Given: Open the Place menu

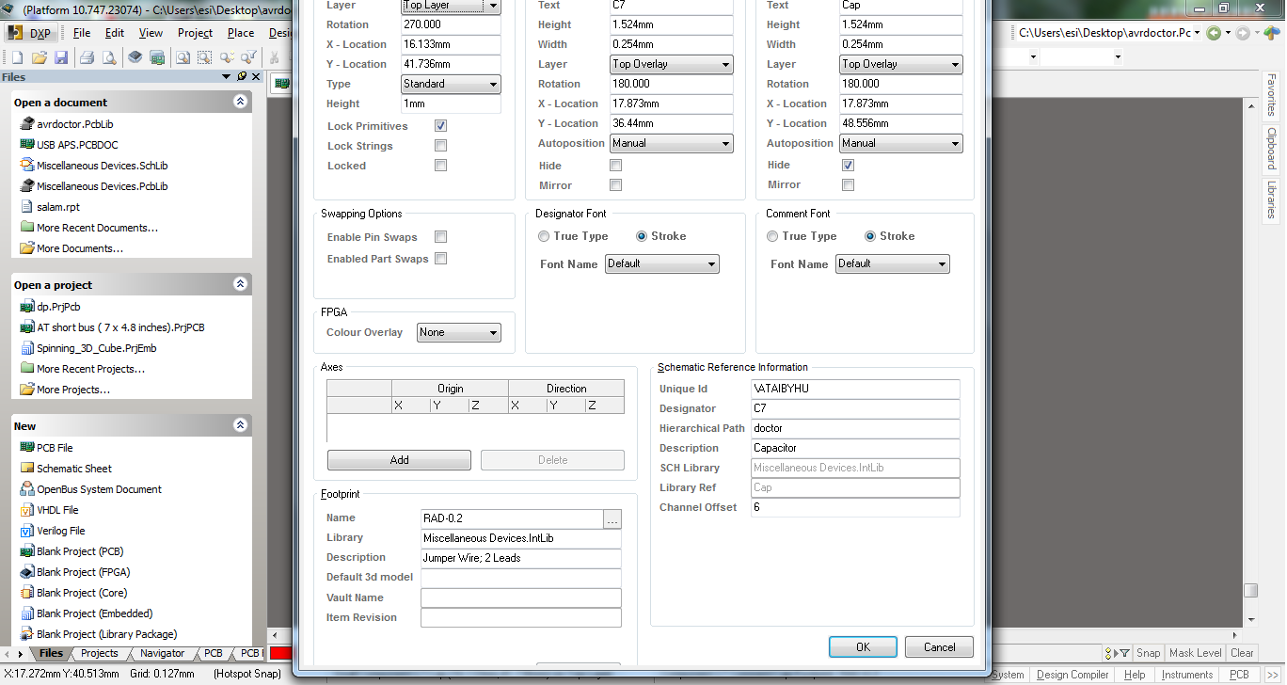Looking at the screenshot, I should (241, 33).
